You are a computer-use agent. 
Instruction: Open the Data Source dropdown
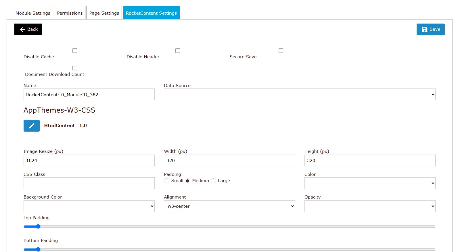[x=300, y=95]
